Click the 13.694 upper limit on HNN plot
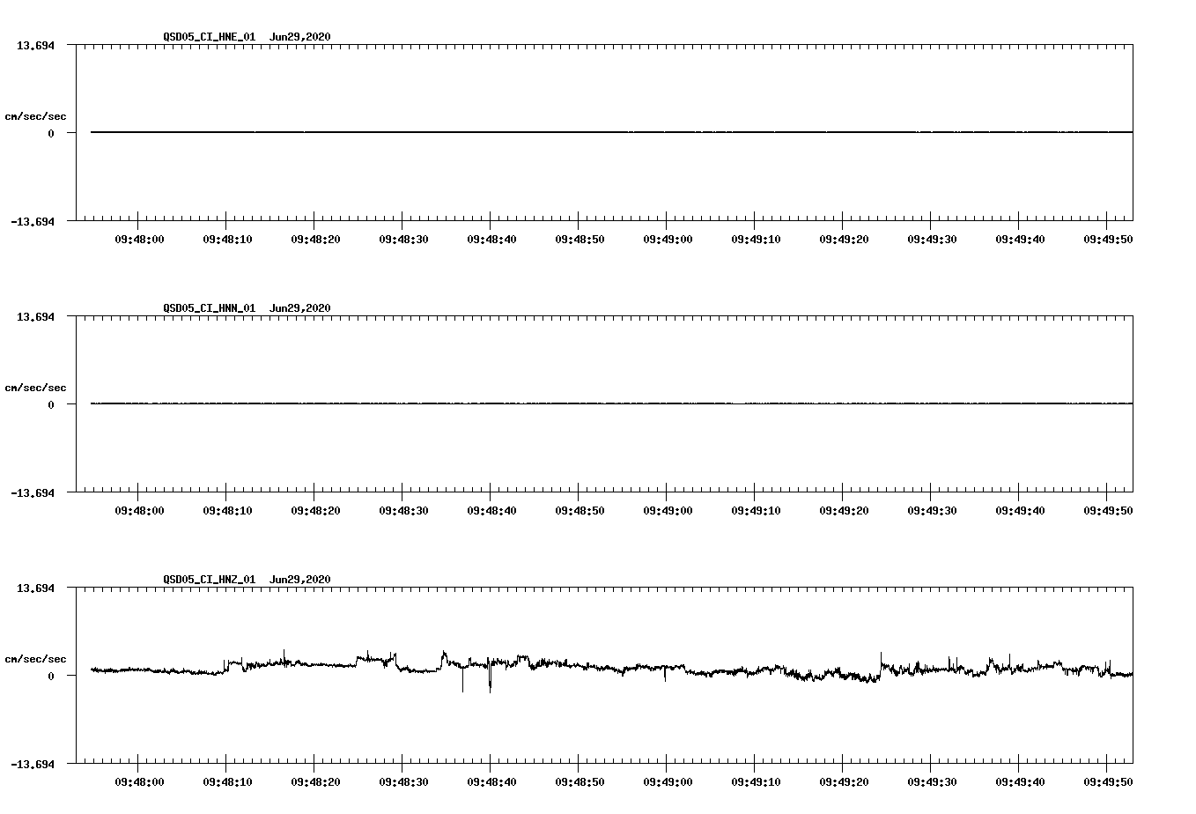Viewport: 1196px width, 814px height. tap(35, 316)
